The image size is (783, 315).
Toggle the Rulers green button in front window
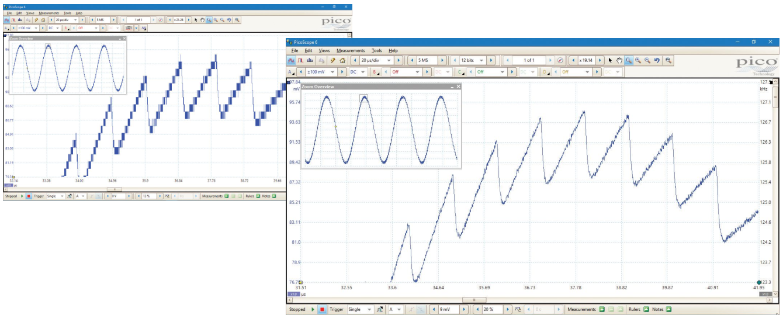[x=646, y=309]
